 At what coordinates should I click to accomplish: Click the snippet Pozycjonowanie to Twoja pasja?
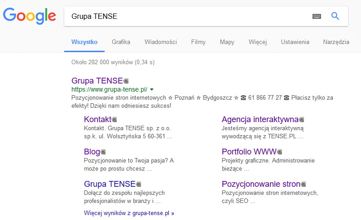tap(129, 164)
